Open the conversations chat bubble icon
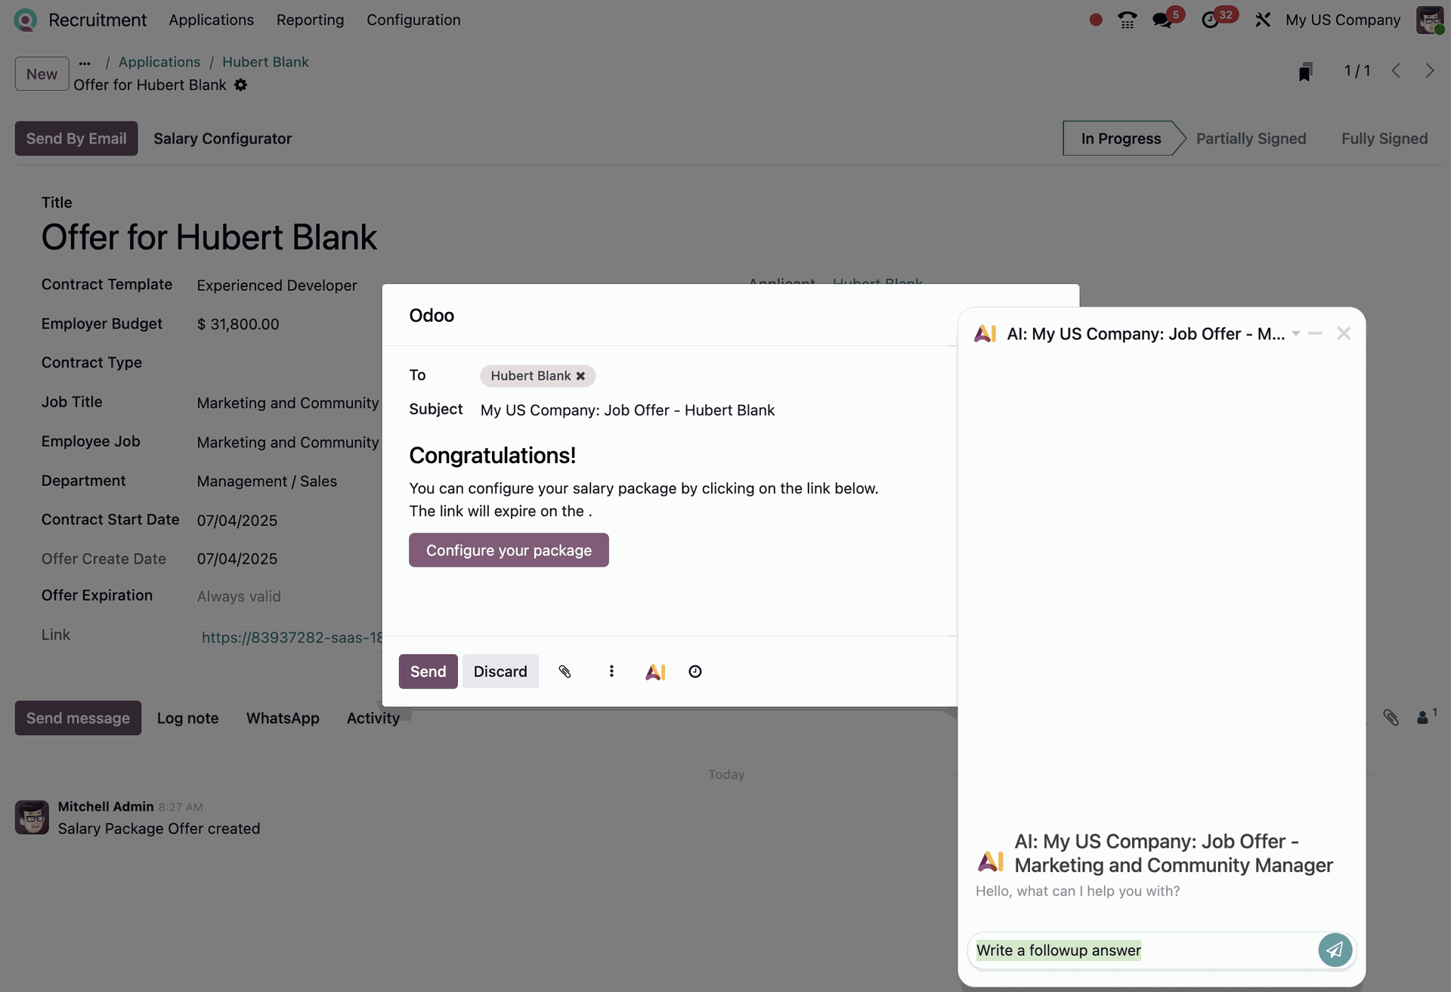The width and height of the screenshot is (1451, 992). point(1162,20)
